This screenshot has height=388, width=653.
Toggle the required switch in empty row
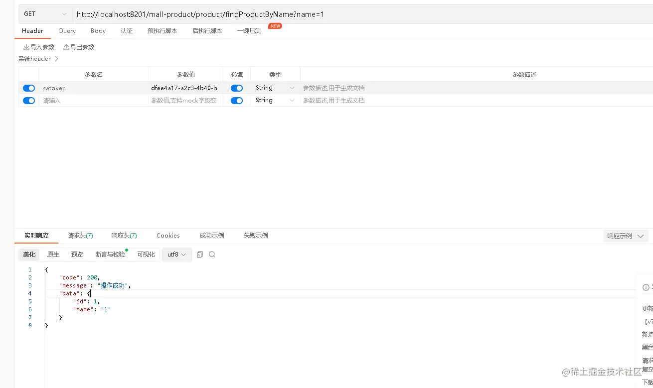point(237,101)
